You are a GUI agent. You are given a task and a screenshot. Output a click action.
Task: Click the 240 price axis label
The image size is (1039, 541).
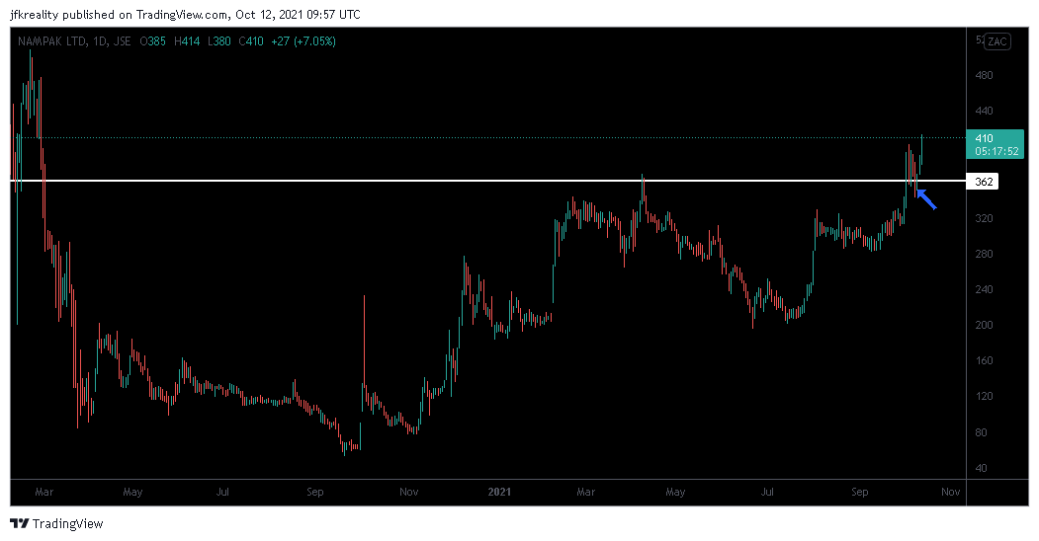985,289
